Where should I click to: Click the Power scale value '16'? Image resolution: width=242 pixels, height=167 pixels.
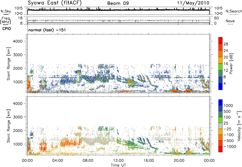coord(226,64)
